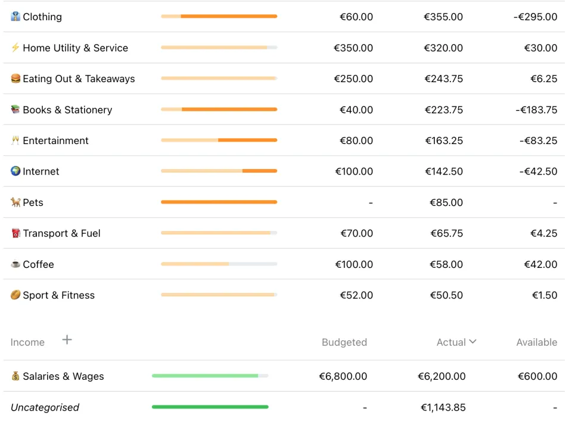Edit Salaries & Wages budgeted €6,800.00
This screenshot has height=425, width=572.
tap(343, 376)
